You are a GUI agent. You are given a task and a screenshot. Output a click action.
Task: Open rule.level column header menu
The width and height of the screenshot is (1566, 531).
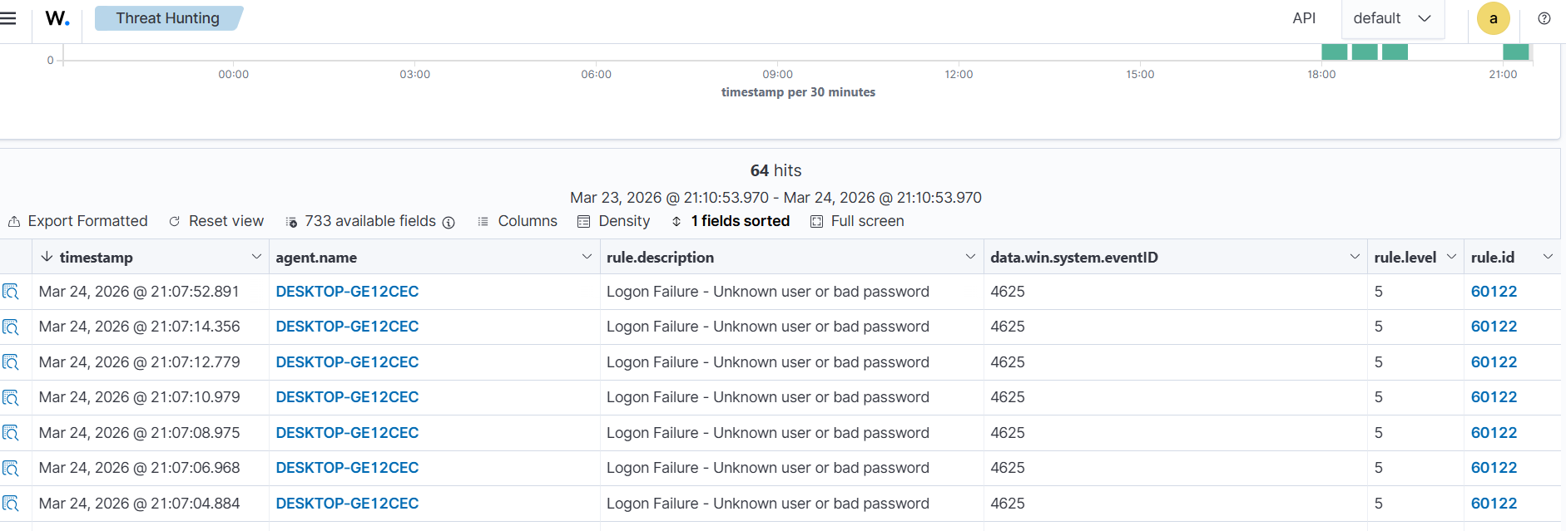[x=1451, y=257]
